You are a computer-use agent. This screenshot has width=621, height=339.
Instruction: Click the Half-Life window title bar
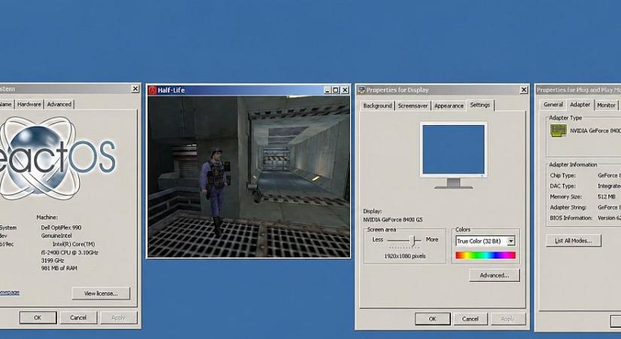(x=248, y=90)
